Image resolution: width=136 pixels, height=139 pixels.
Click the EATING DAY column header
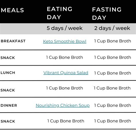[59, 13]
